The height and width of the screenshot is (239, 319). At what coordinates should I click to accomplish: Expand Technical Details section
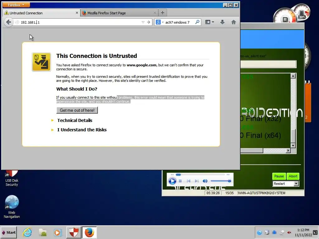(75, 120)
